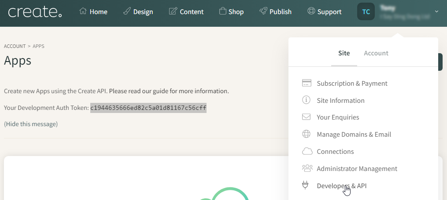Click the Manage Domains globe icon
The image size is (447, 200).
[306, 134]
